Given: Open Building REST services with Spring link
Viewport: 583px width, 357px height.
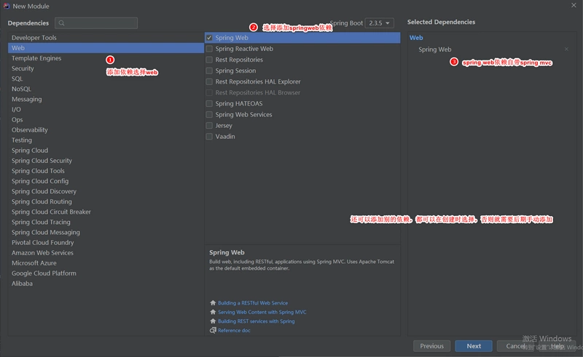Looking at the screenshot, I should click(x=257, y=321).
